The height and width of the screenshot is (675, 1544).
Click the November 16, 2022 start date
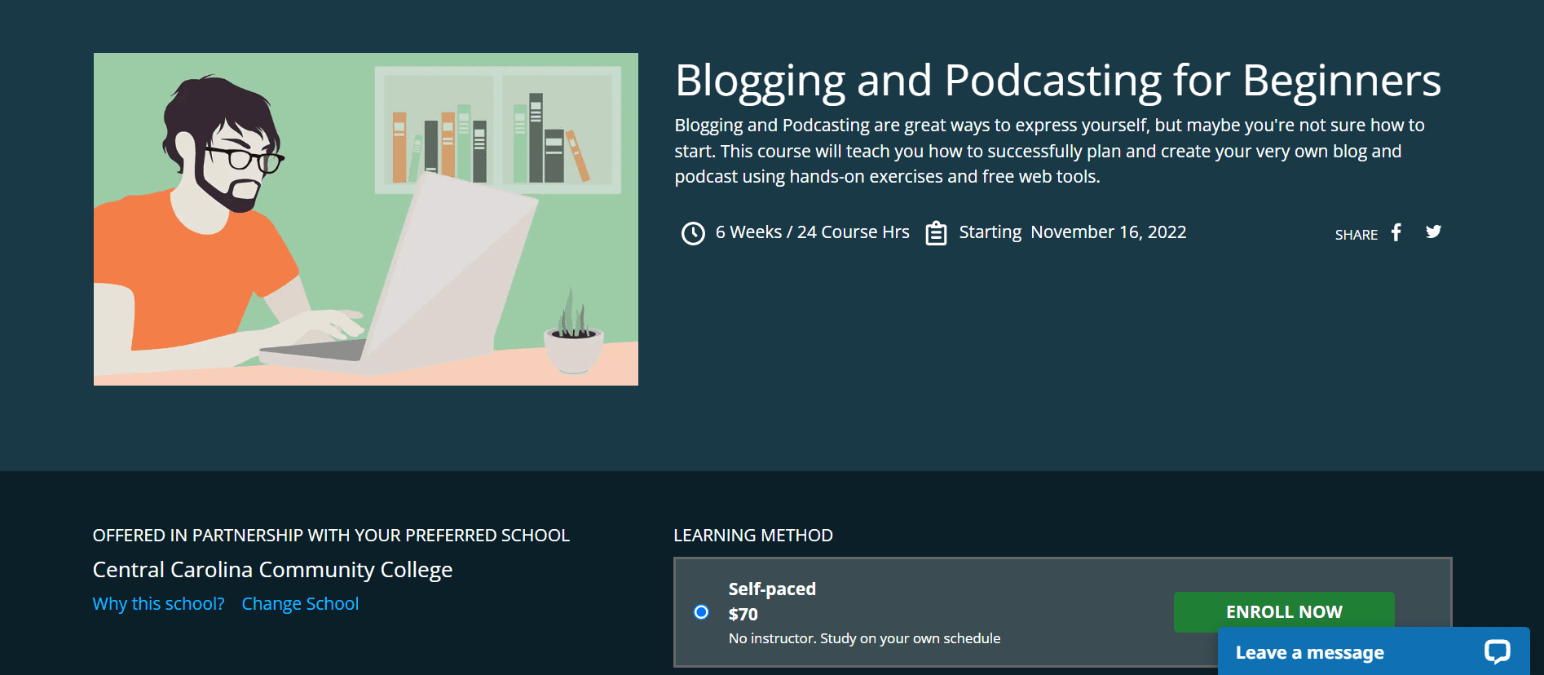tap(1108, 232)
